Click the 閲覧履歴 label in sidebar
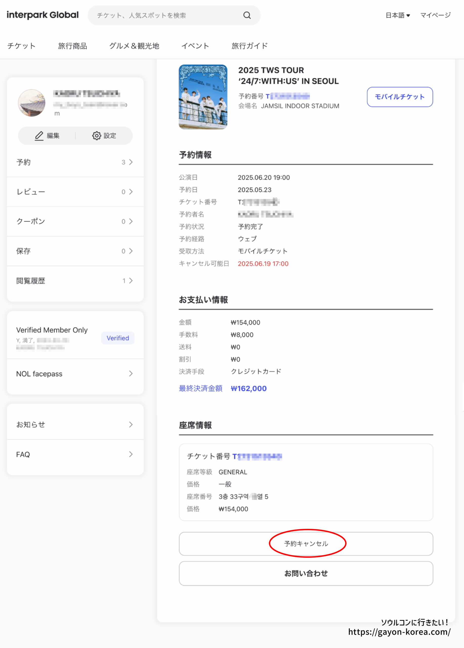Image resolution: width=464 pixels, height=648 pixels. click(31, 281)
